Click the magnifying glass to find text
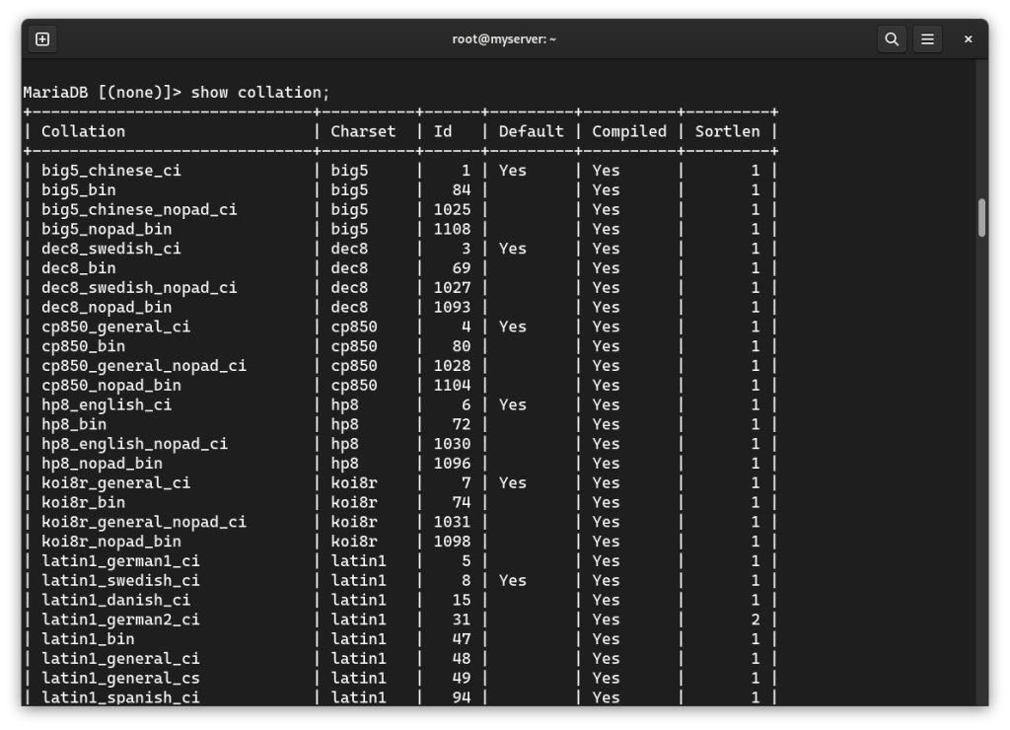The width and height of the screenshot is (1010, 730). 892,38
